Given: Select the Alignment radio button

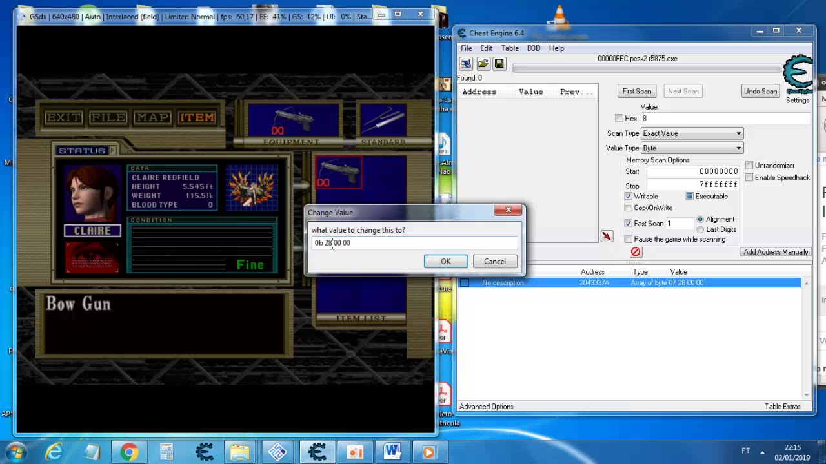Looking at the screenshot, I should pos(700,220).
